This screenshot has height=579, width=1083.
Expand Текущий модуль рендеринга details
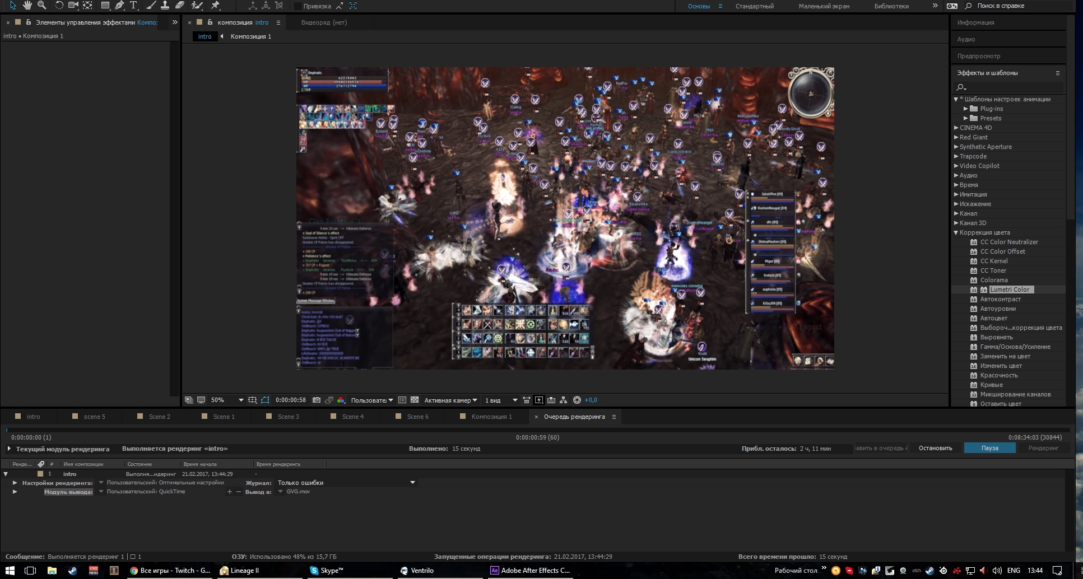coord(10,449)
